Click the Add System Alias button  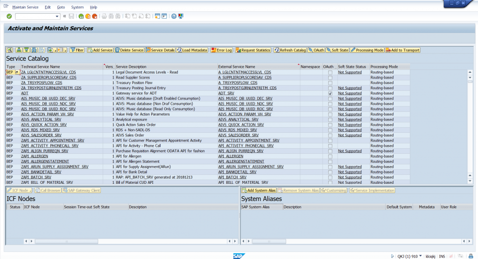pyautogui.click(x=259, y=190)
